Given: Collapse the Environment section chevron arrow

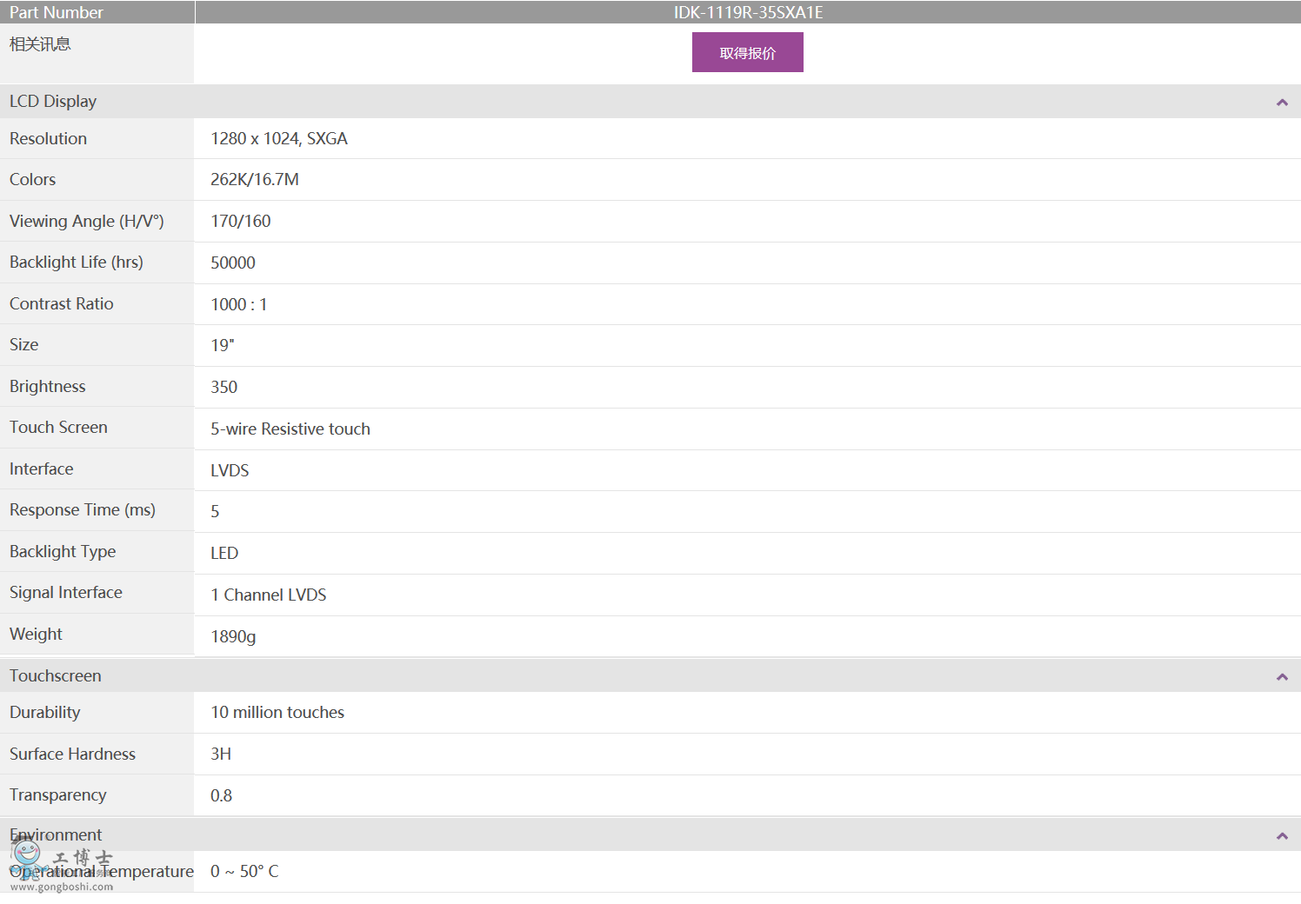Looking at the screenshot, I should tap(1281, 836).
